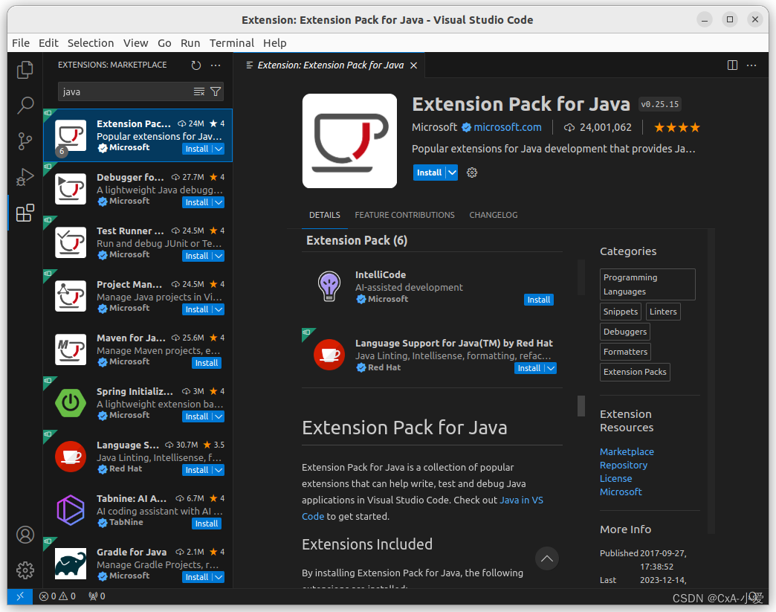Screen dimensions: 776x612
Task: Open the License resource link
Action: point(615,478)
